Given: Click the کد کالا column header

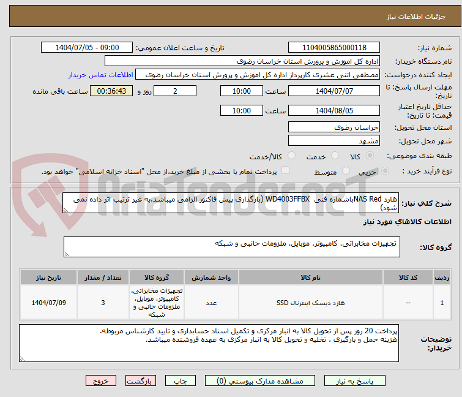Looking at the screenshot, I should tap(408, 278).
